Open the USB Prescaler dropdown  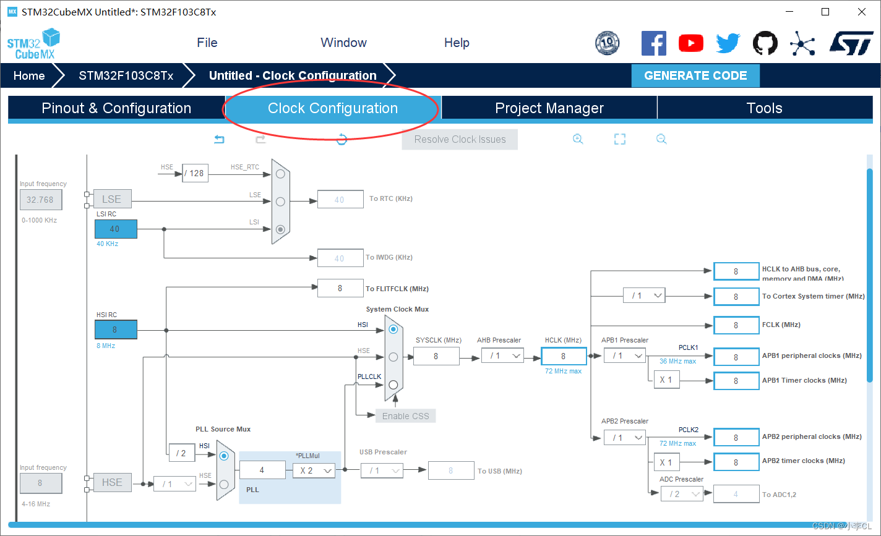(x=382, y=470)
